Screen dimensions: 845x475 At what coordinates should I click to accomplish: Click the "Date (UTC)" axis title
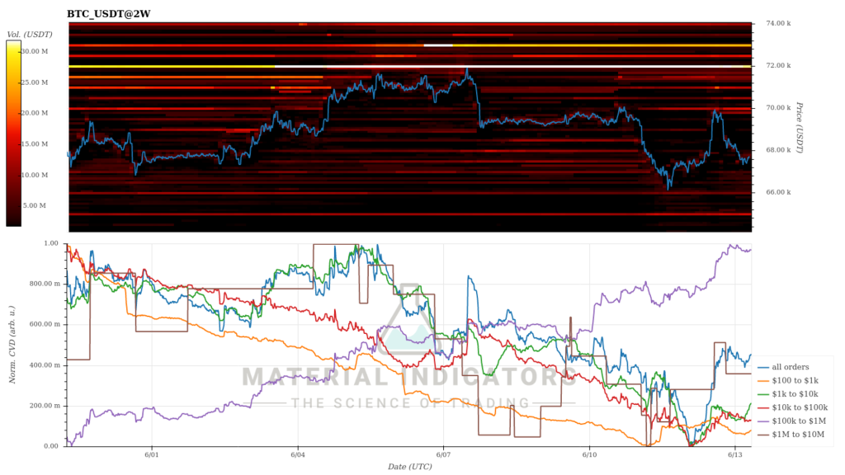pyautogui.click(x=409, y=467)
